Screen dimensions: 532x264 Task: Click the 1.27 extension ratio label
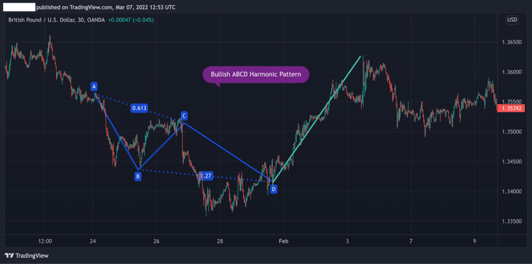206,176
